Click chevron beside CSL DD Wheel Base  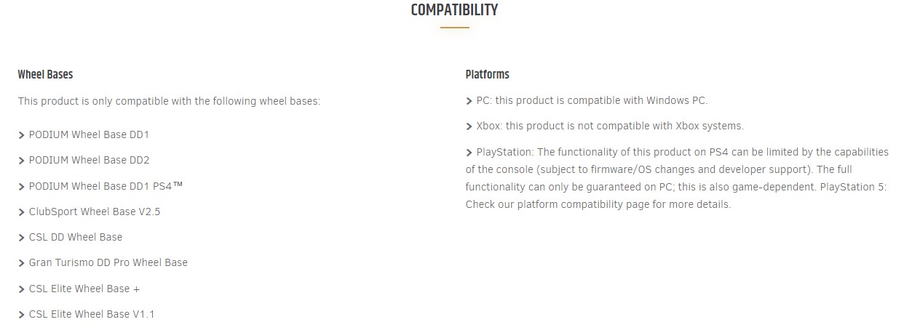click(22, 238)
